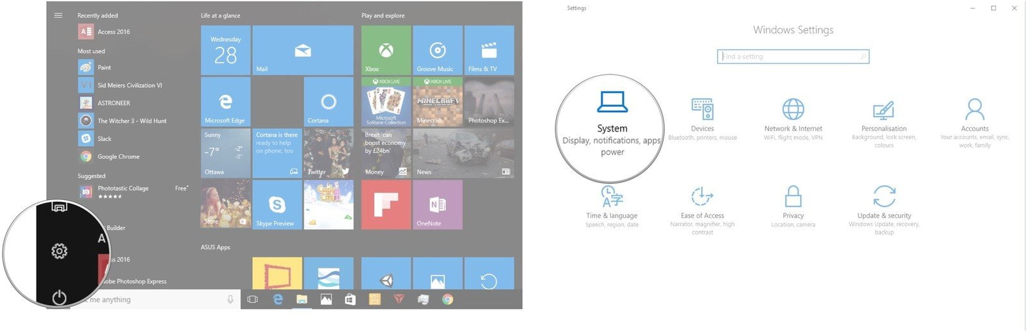Open the Twitter tile
Image resolution: width=1027 pixels, height=332 pixels.
point(329,153)
